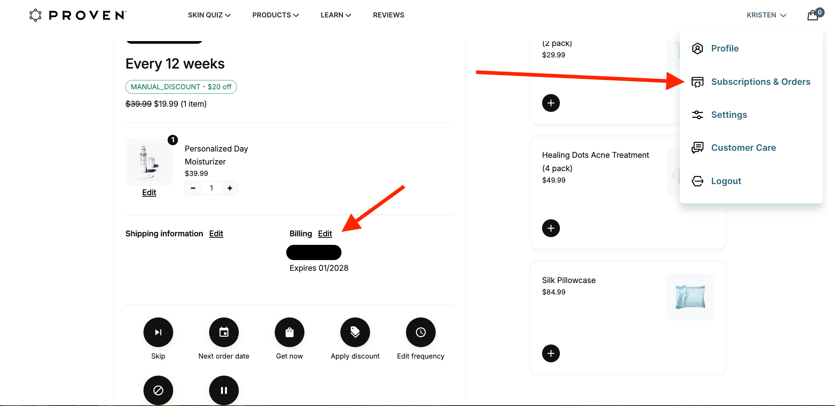The width and height of the screenshot is (835, 406).
Task: Edit the Shipping information
Action: click(216, 234)
